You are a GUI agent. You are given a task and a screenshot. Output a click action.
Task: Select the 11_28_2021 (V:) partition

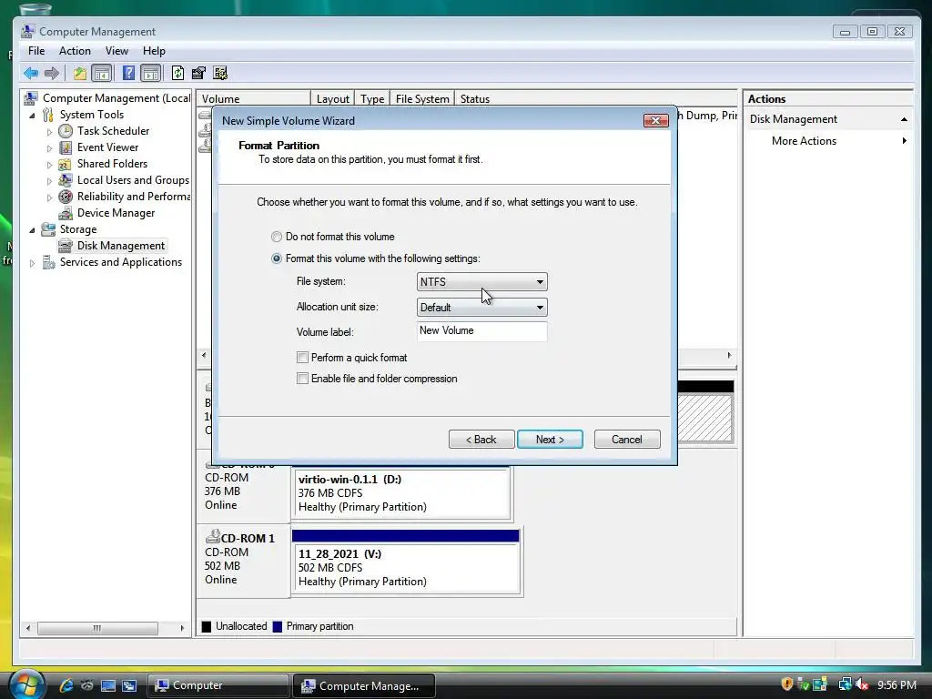(x=406, y=567)
